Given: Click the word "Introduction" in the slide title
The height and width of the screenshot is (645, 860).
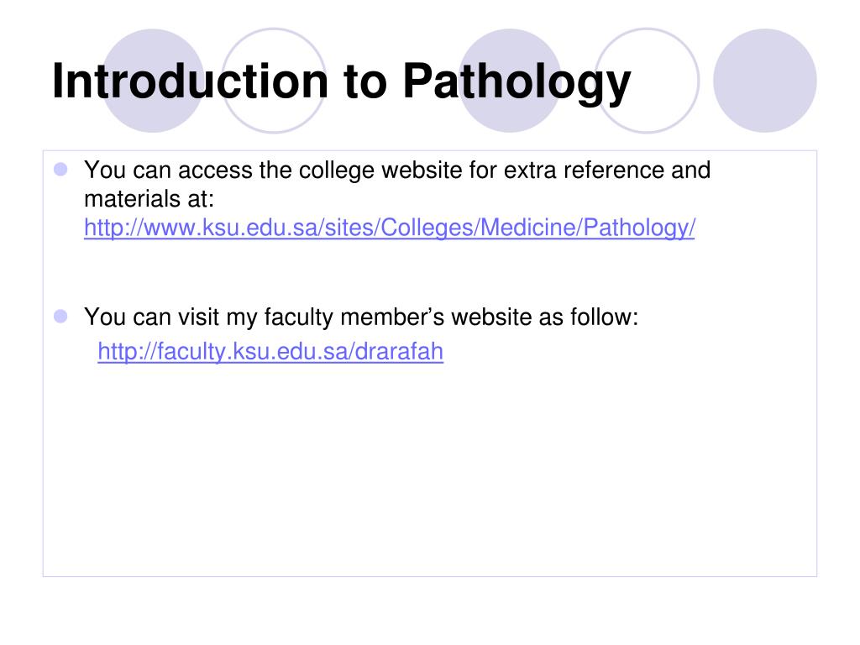Looking at the screenshot, I should [x=190, y=81].
